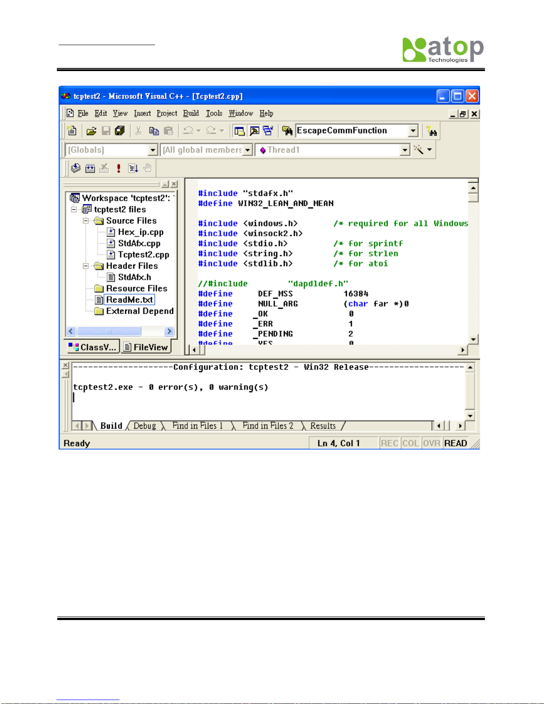The width and height of the screenshot is (544, 704).
Task: Click the WizardBar actions wand icon
Action: [418, 150]
